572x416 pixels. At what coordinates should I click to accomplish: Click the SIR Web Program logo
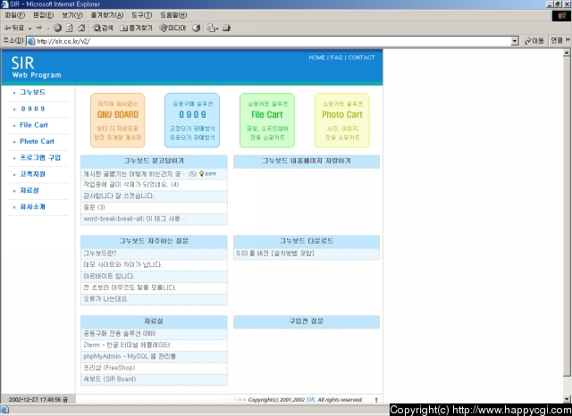click(36, 67)
